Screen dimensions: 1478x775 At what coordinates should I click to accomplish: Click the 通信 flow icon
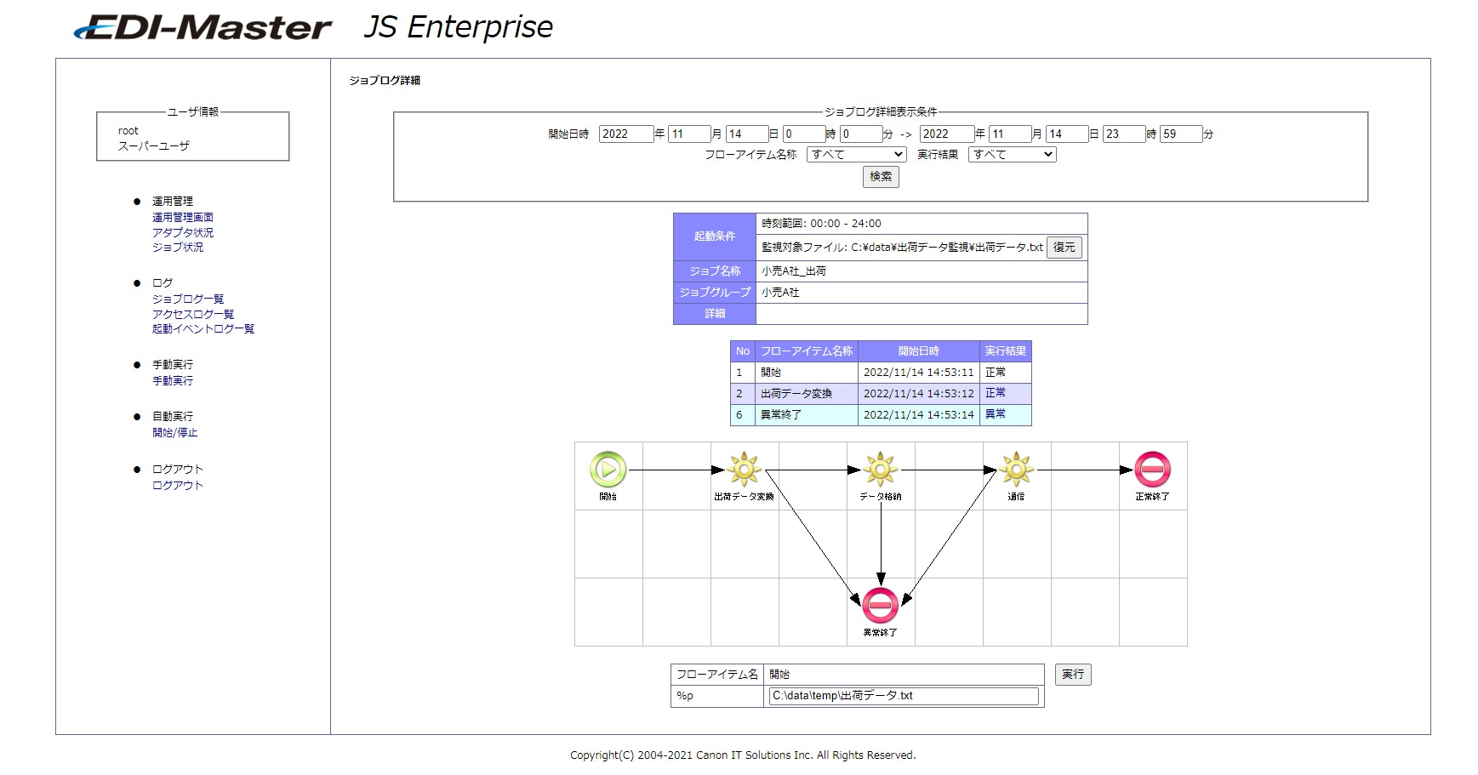(x=1016, y=470)
